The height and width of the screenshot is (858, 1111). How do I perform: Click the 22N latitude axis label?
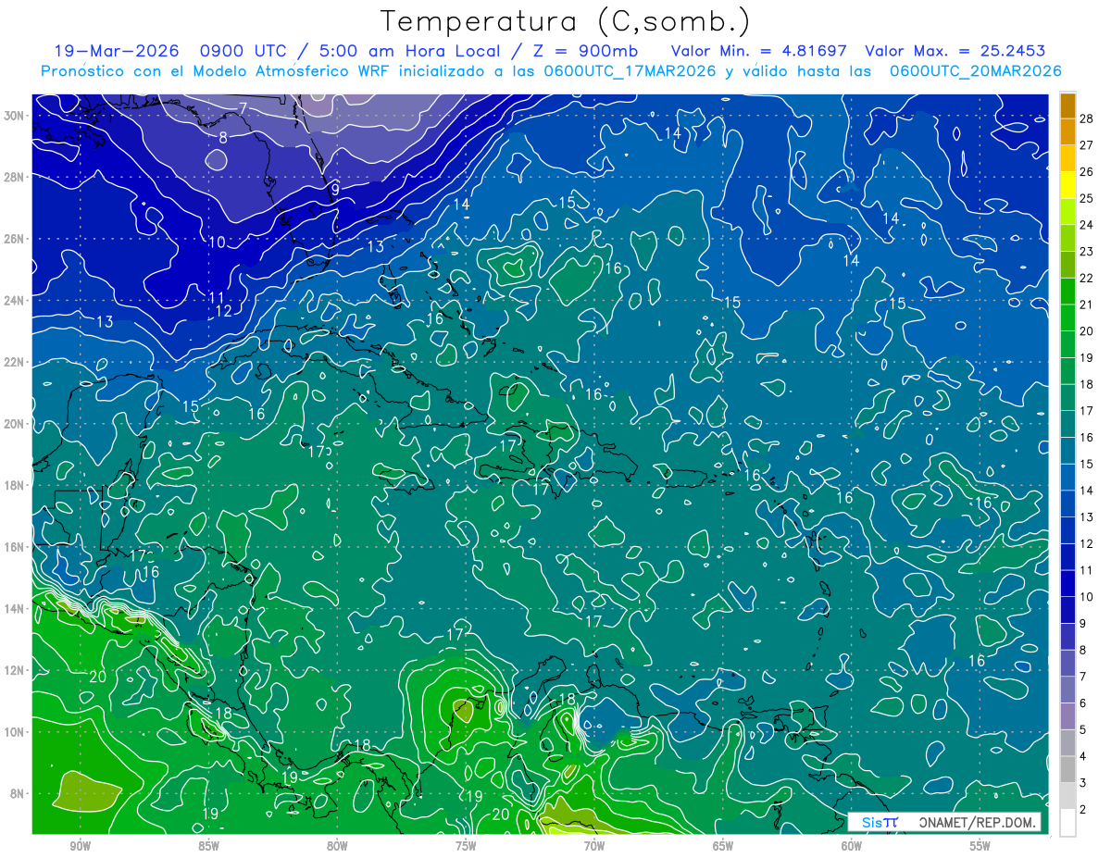coord(16,362)
